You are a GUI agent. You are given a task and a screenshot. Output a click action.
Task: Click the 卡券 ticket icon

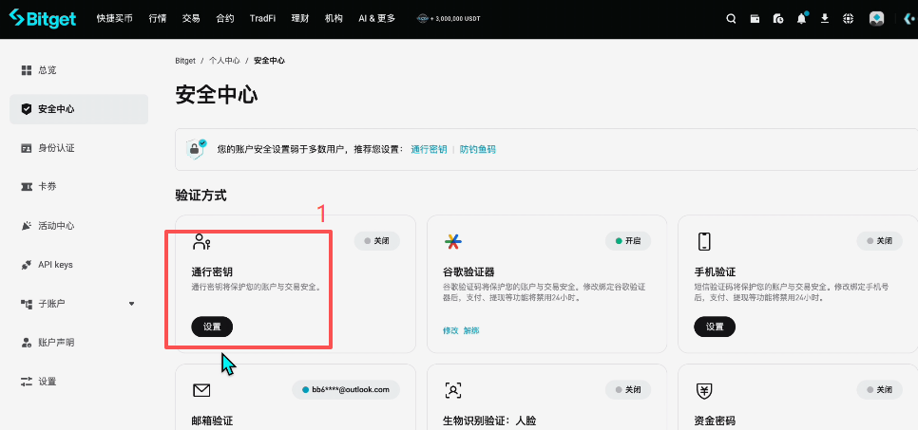point(27,187)
